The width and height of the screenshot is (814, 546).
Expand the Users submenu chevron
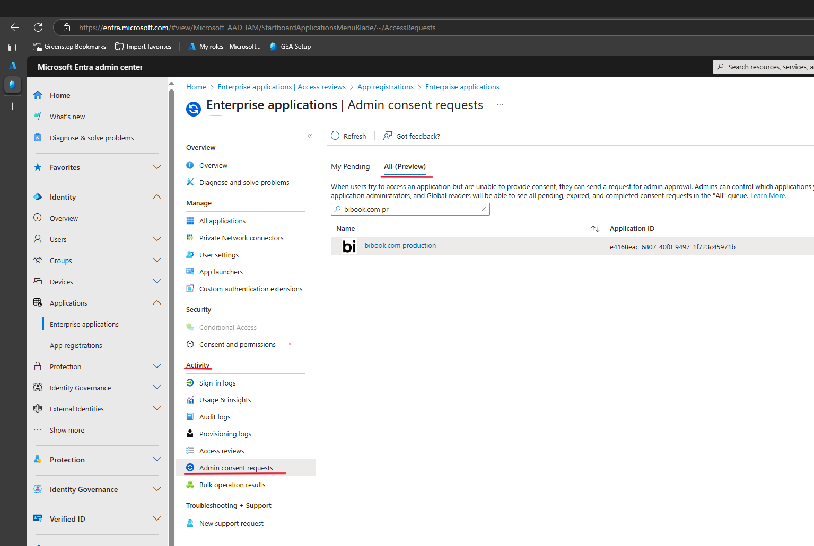click(x=157, y=239)
